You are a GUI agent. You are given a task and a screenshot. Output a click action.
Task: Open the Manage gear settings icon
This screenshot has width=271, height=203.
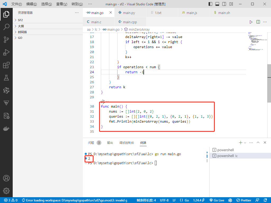click(6, 191)
